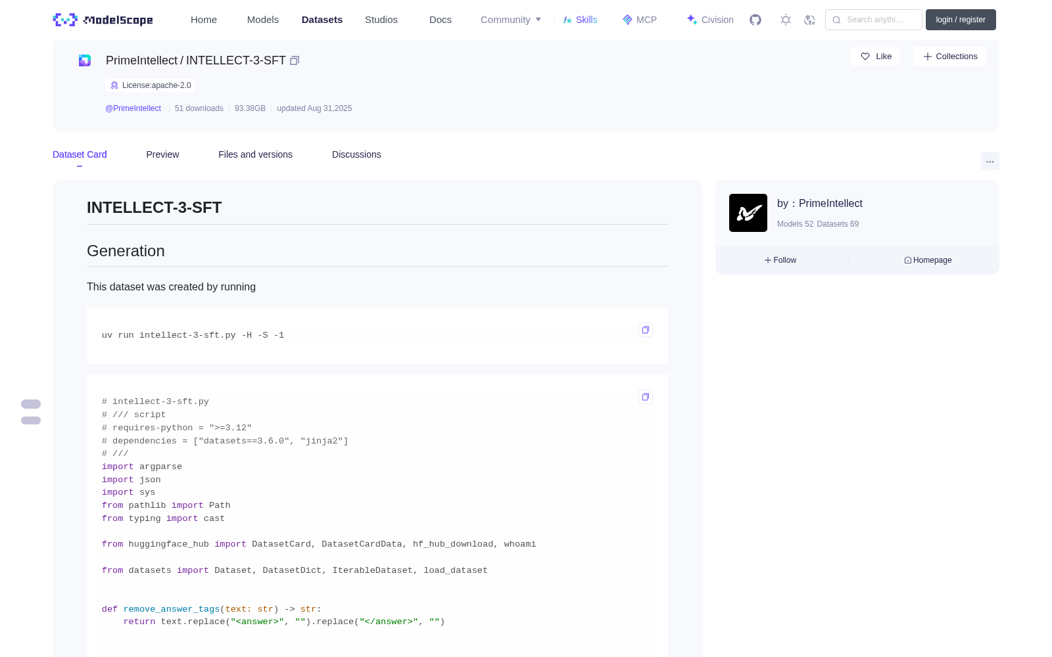The height and width of the screenshot is (657, 1052).
Task: Click the upper floating side pill button
Action: pos(31,404)
